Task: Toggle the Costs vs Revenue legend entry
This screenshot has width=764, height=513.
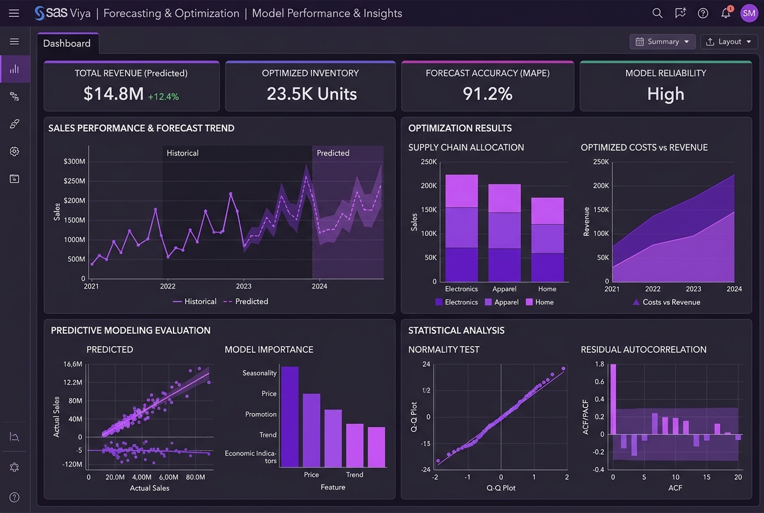Action: point(666,302)
